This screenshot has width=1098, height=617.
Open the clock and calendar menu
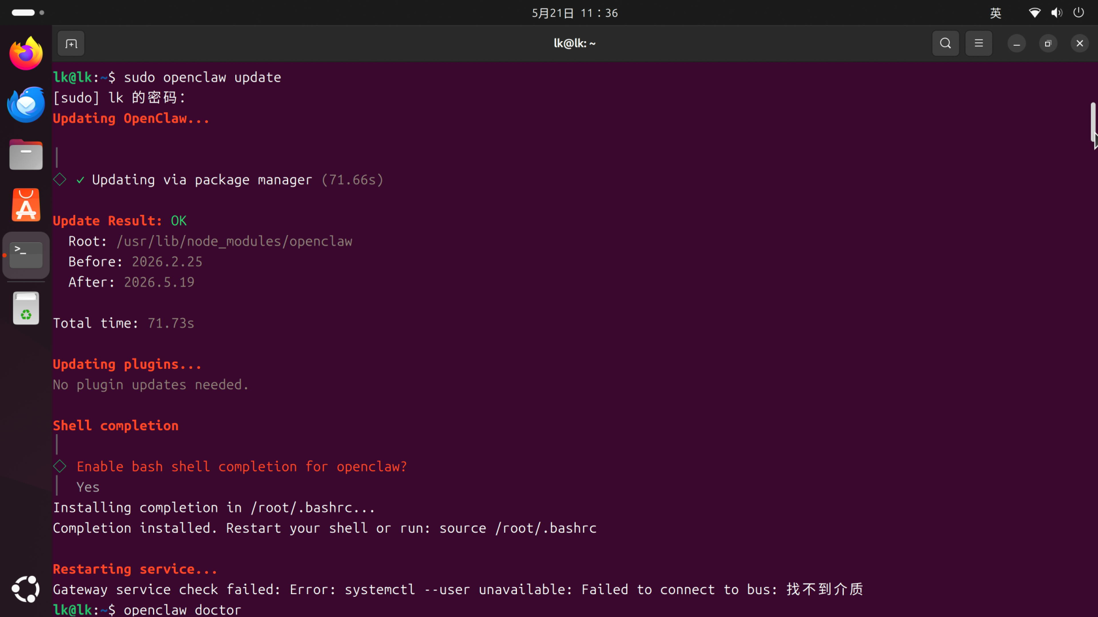pos(574,13)
